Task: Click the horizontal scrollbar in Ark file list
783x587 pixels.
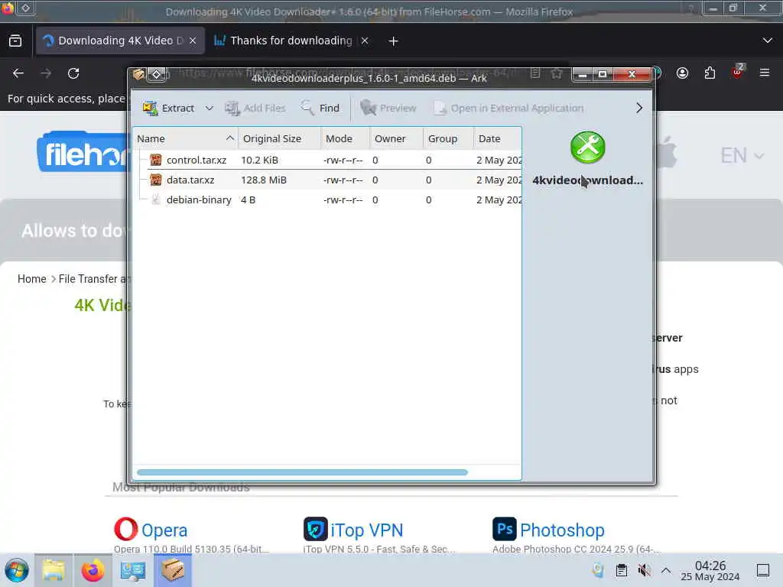Action: click(x=302, y=472)
